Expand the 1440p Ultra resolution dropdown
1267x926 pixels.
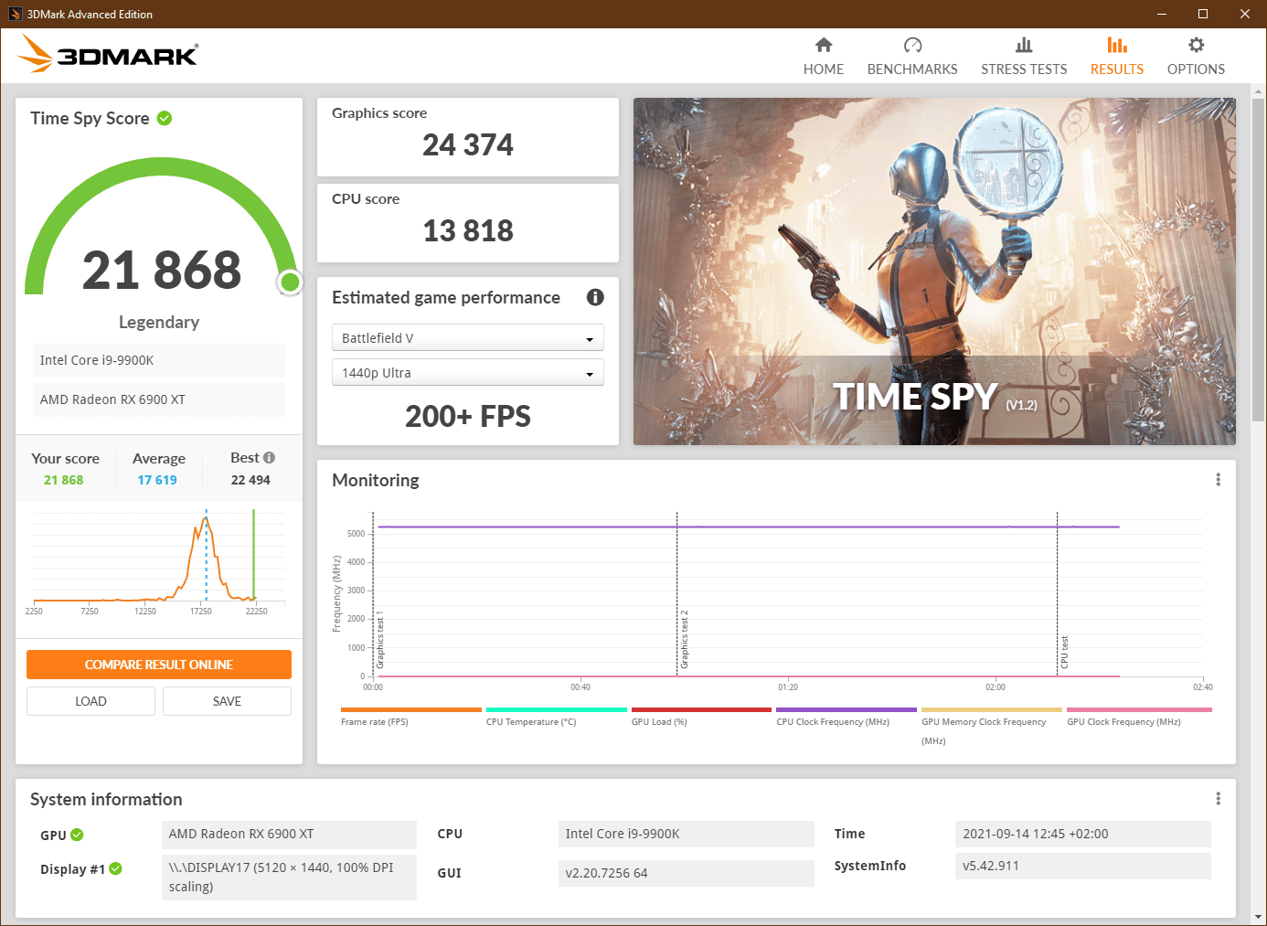[x=467, y=373]
